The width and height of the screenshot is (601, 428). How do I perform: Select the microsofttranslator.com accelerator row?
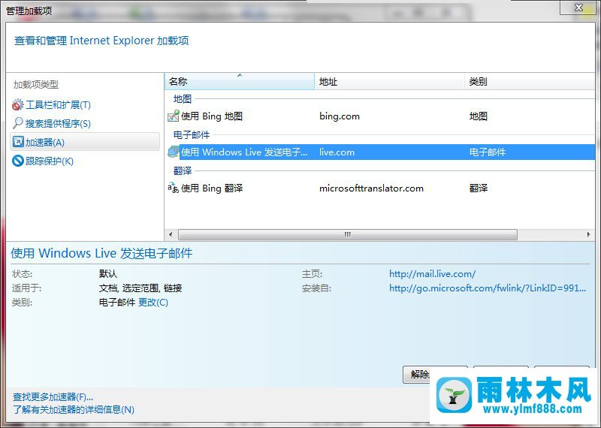pyautogui.click(x=371, y=188)
